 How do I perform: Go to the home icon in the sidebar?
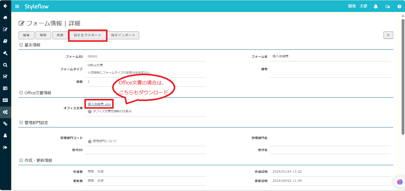[x=5, y=18]
